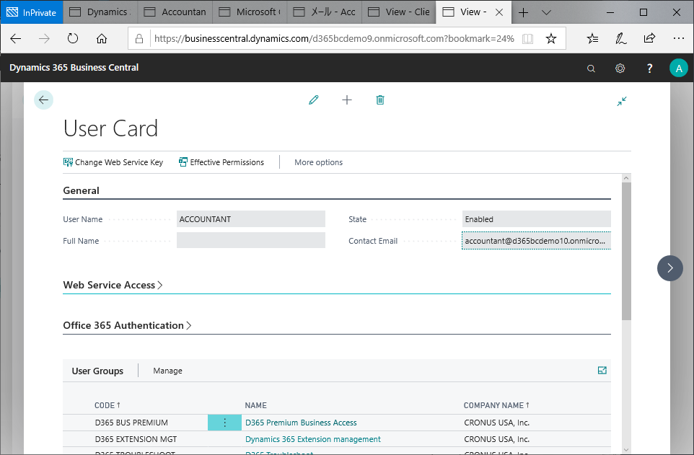This screenshot has height=455, width=694.
Task: Click the Full Name input field
Action: [x=250, y=241]
